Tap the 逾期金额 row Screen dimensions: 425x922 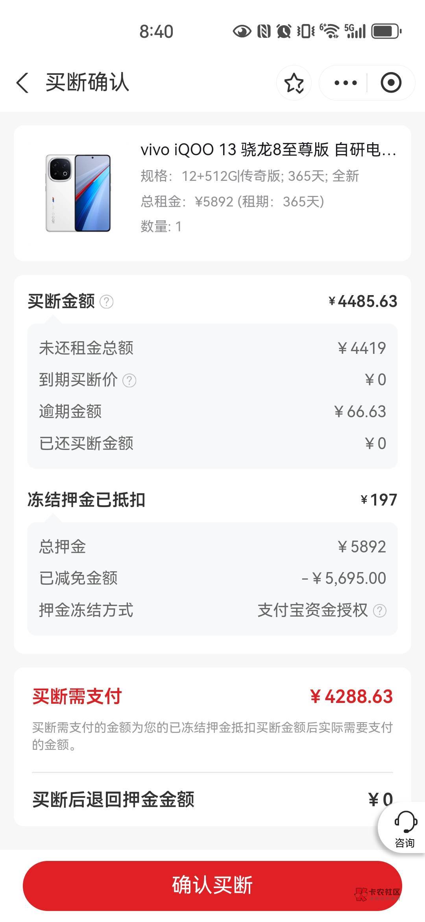[x=213, y=412]
